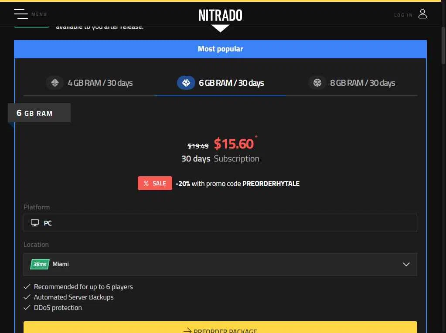Screen dimensions: 446x333
Task: Click Recommended for up to 6 players
Action: [83, 287]
